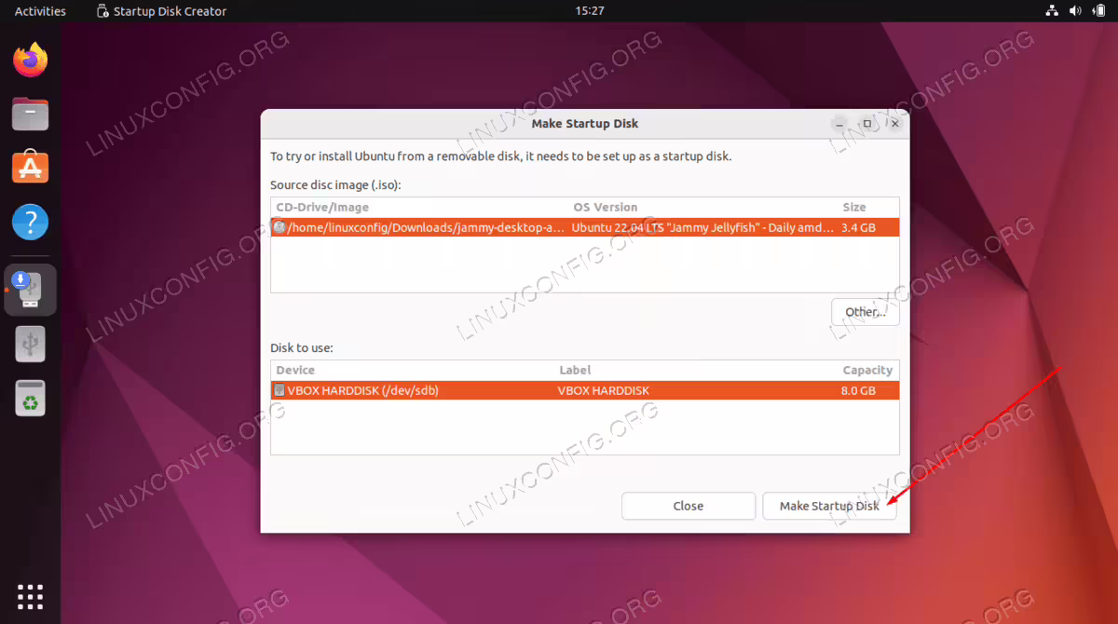Screen dimensions: 1118x624
Task: Open Firefox from the dock
Action: (x=30, y=61)
